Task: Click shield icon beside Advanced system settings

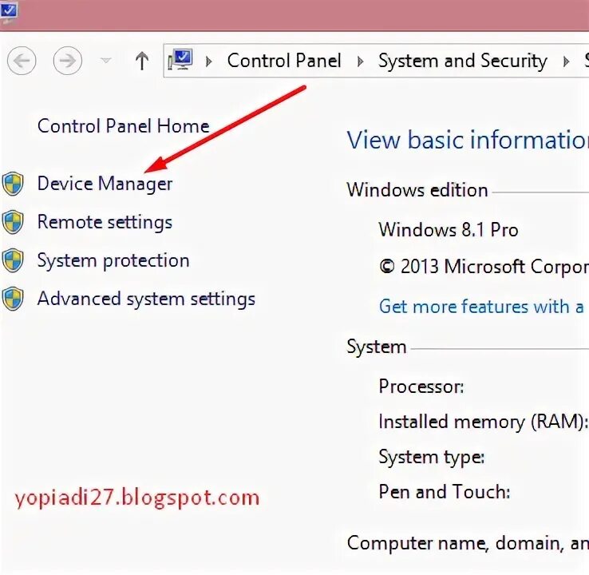Action: [13, 299]
